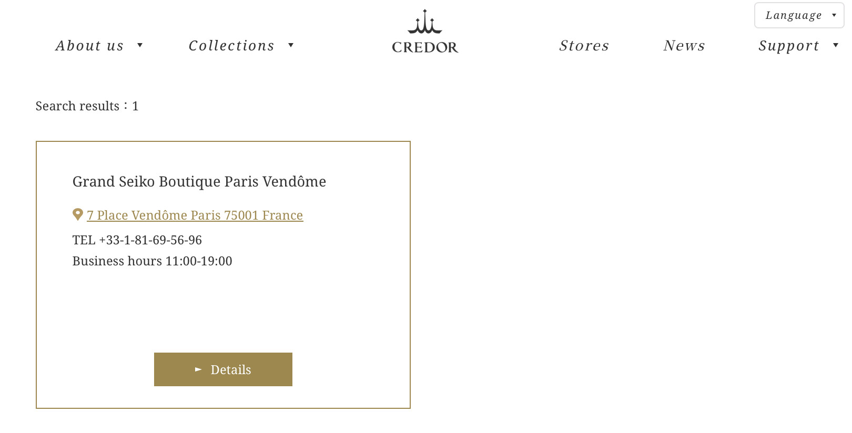Click the map pin icon beside address

(x=78, y=214)
